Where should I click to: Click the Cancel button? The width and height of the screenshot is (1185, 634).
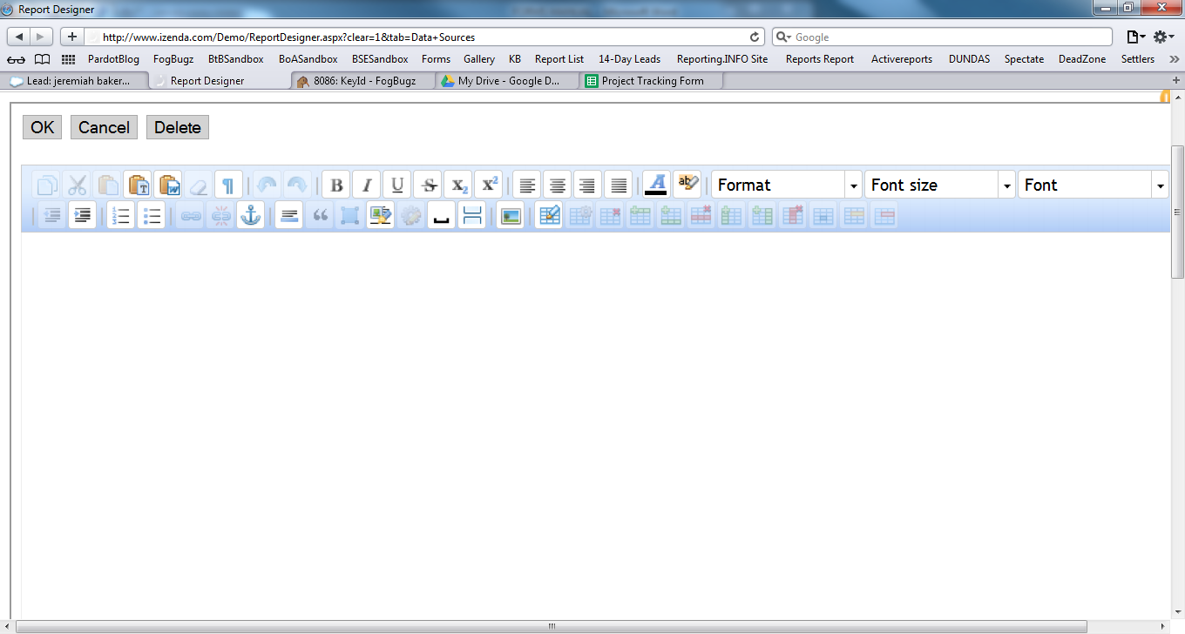(104, 127)
